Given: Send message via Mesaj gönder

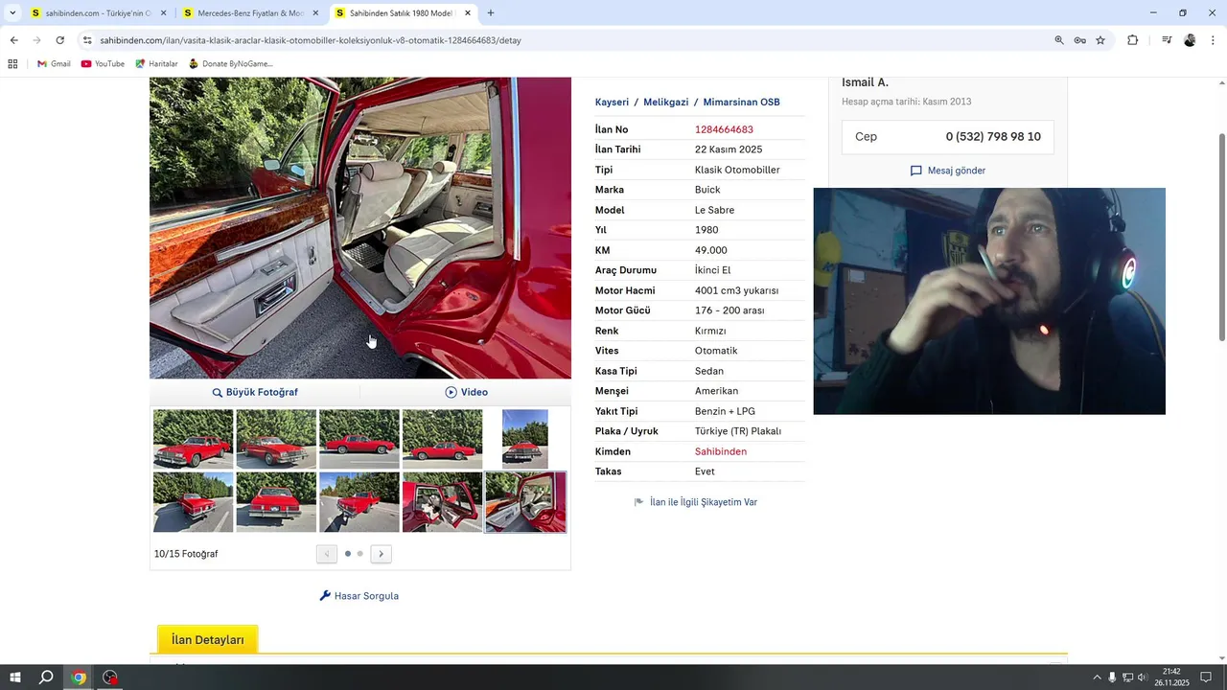Looking at the screenshot, I should pyautogui.click(x=948, y=171).
